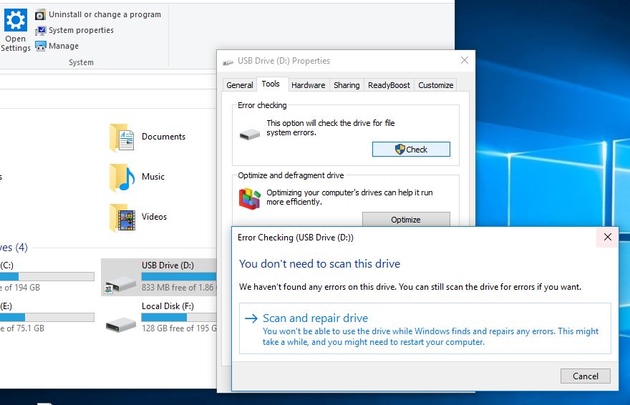Click Uninstall or change a program
This screenshot has width=630, height=405.
coord(105,14)
